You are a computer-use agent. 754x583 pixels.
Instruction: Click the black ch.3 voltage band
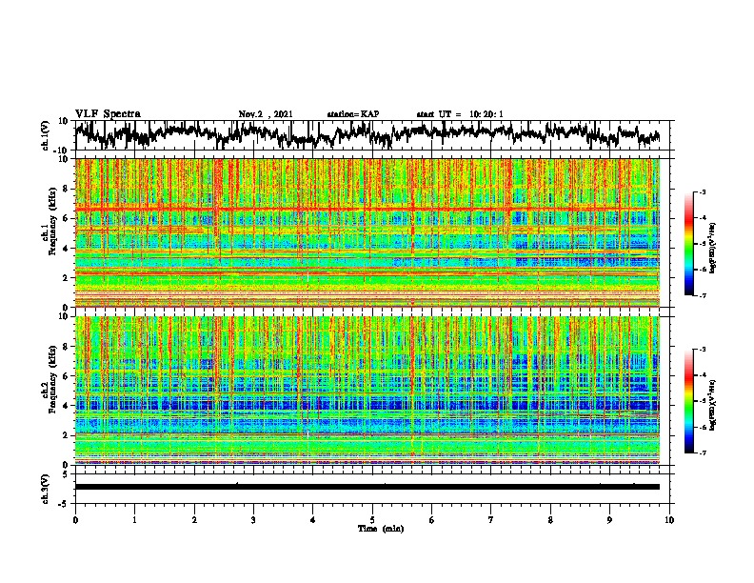tap(367, 487)
